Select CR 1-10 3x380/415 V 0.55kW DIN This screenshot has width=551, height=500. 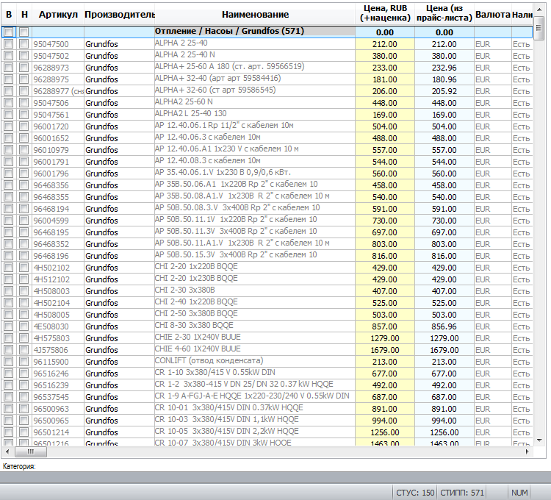click(215, 372)
